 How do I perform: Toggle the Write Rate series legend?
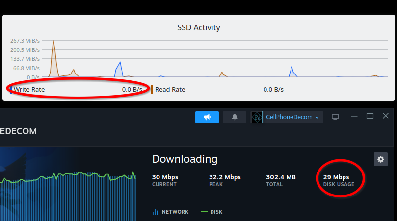coord(29,89)
